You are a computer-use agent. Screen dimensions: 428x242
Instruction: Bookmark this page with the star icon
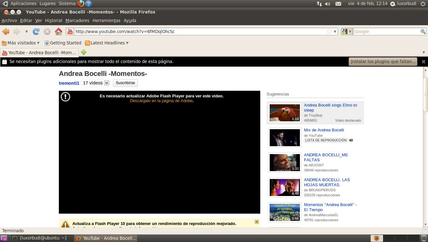pos(329,32)
